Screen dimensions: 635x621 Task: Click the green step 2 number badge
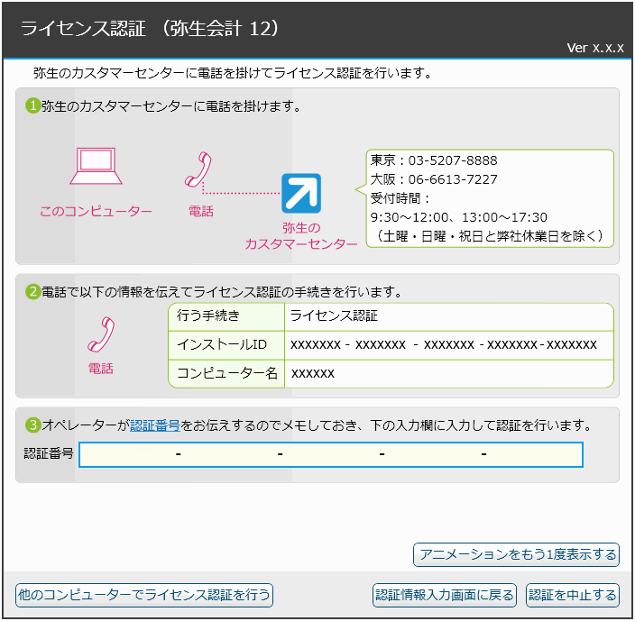coord(32,292)
